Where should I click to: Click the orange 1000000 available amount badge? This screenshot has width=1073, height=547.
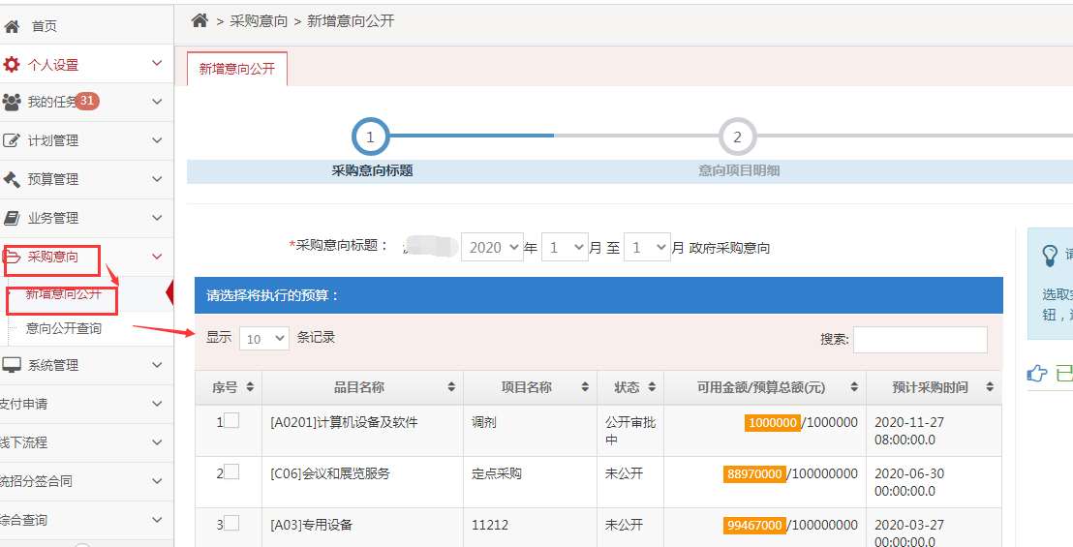(772, 423)
